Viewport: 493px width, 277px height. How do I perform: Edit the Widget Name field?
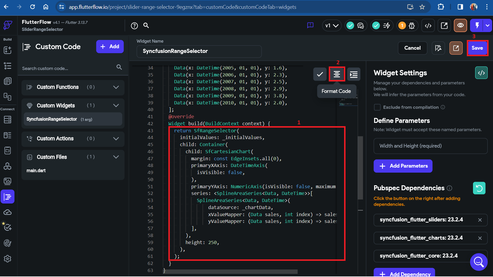[x=199, y=51]
